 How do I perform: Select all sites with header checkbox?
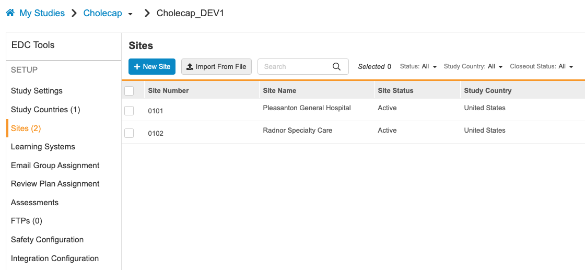tap(129, 91)
